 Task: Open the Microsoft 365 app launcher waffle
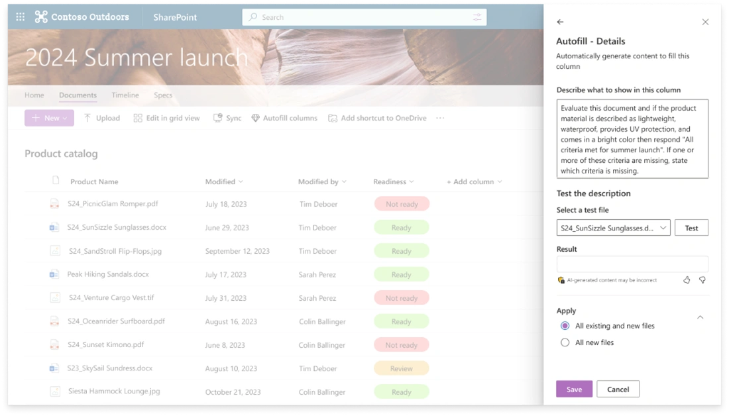20,17
